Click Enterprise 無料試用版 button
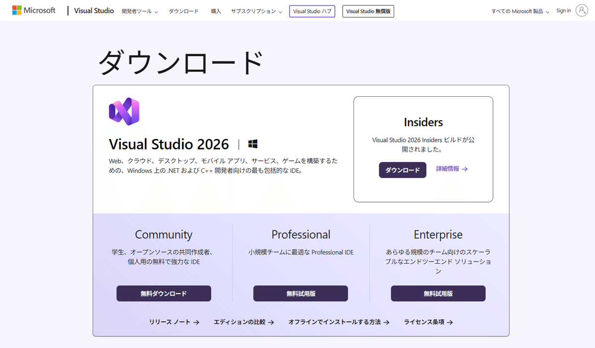This screenshot has height=348, width=595. point(438,293)
